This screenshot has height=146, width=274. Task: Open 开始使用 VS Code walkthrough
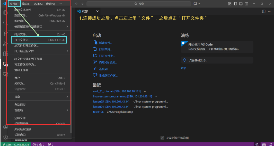pos(217,47)
